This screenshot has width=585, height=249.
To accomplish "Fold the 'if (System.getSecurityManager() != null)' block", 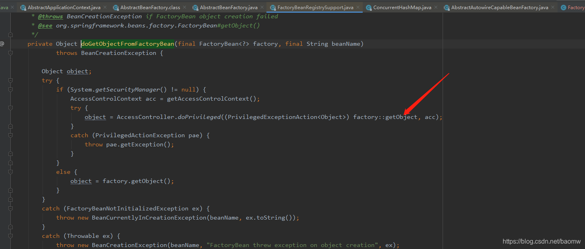I will point(10,89).
